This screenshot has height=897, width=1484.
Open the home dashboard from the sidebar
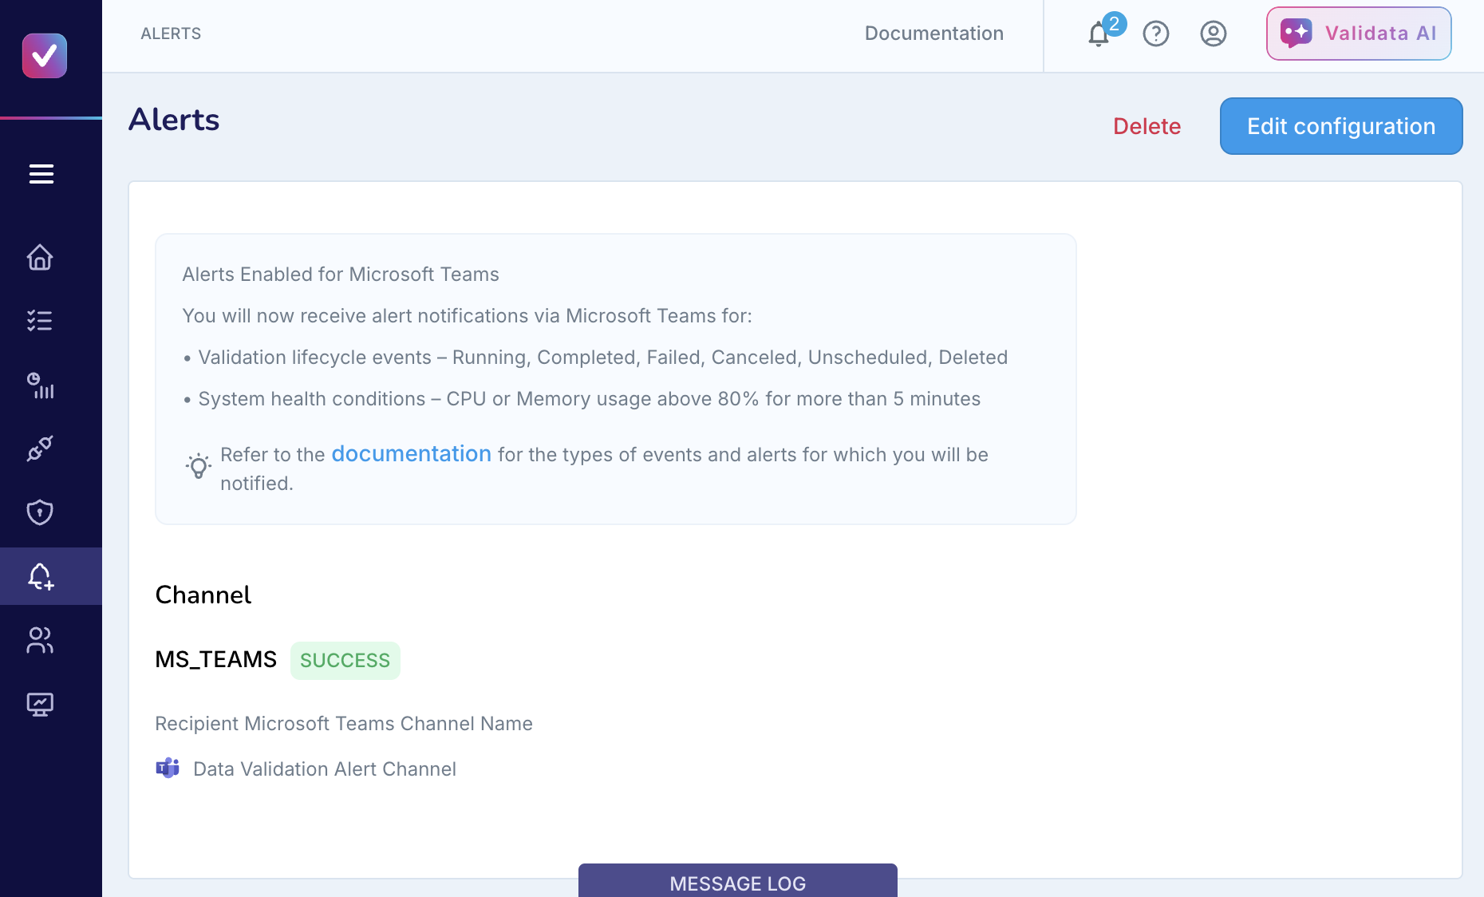[39, 258]
